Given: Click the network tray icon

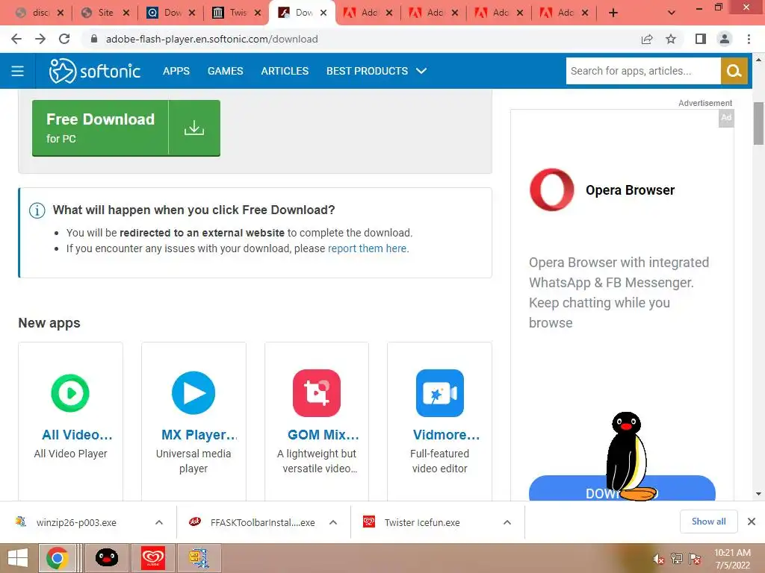Looking at the screenshot, I should (677, 559).
